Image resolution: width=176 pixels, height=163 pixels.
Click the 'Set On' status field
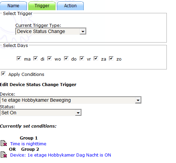point(41,113)
